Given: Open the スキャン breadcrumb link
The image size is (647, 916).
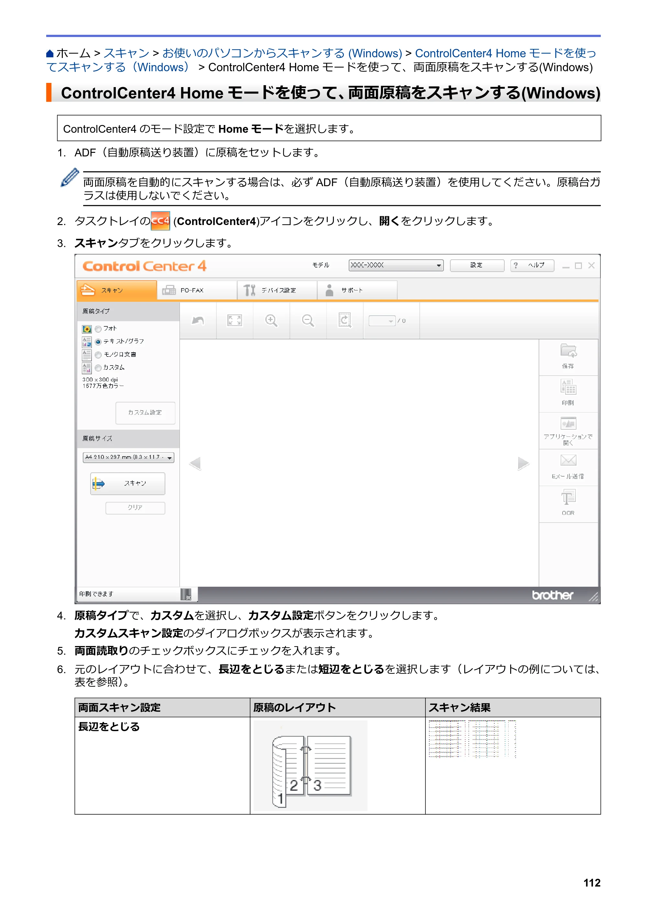Looking at the screenshot, I should coord(126,53).
